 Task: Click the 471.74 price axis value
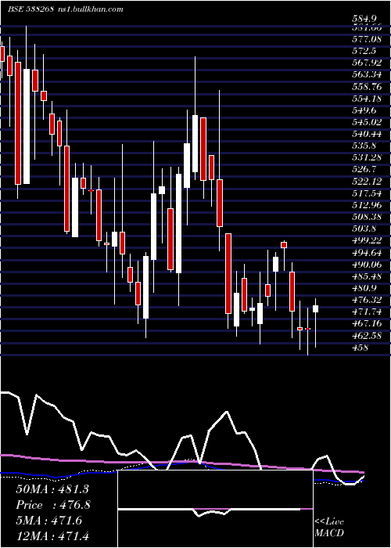366,312
